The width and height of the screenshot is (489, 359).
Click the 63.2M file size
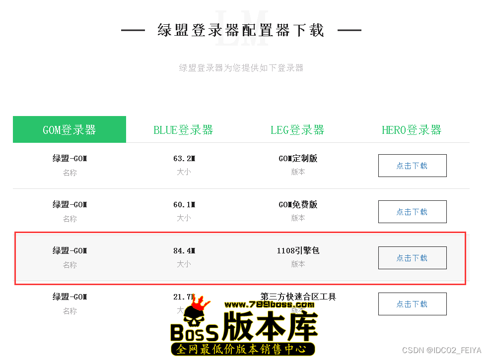coord(184,159)
